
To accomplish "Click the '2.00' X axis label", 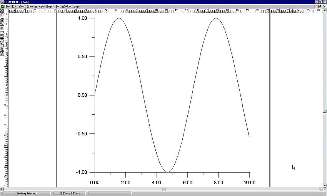I will [x=125, y=183].
